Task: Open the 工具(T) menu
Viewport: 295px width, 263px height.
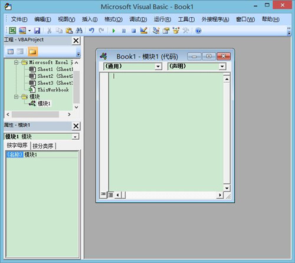Action: tap(186, 19)
